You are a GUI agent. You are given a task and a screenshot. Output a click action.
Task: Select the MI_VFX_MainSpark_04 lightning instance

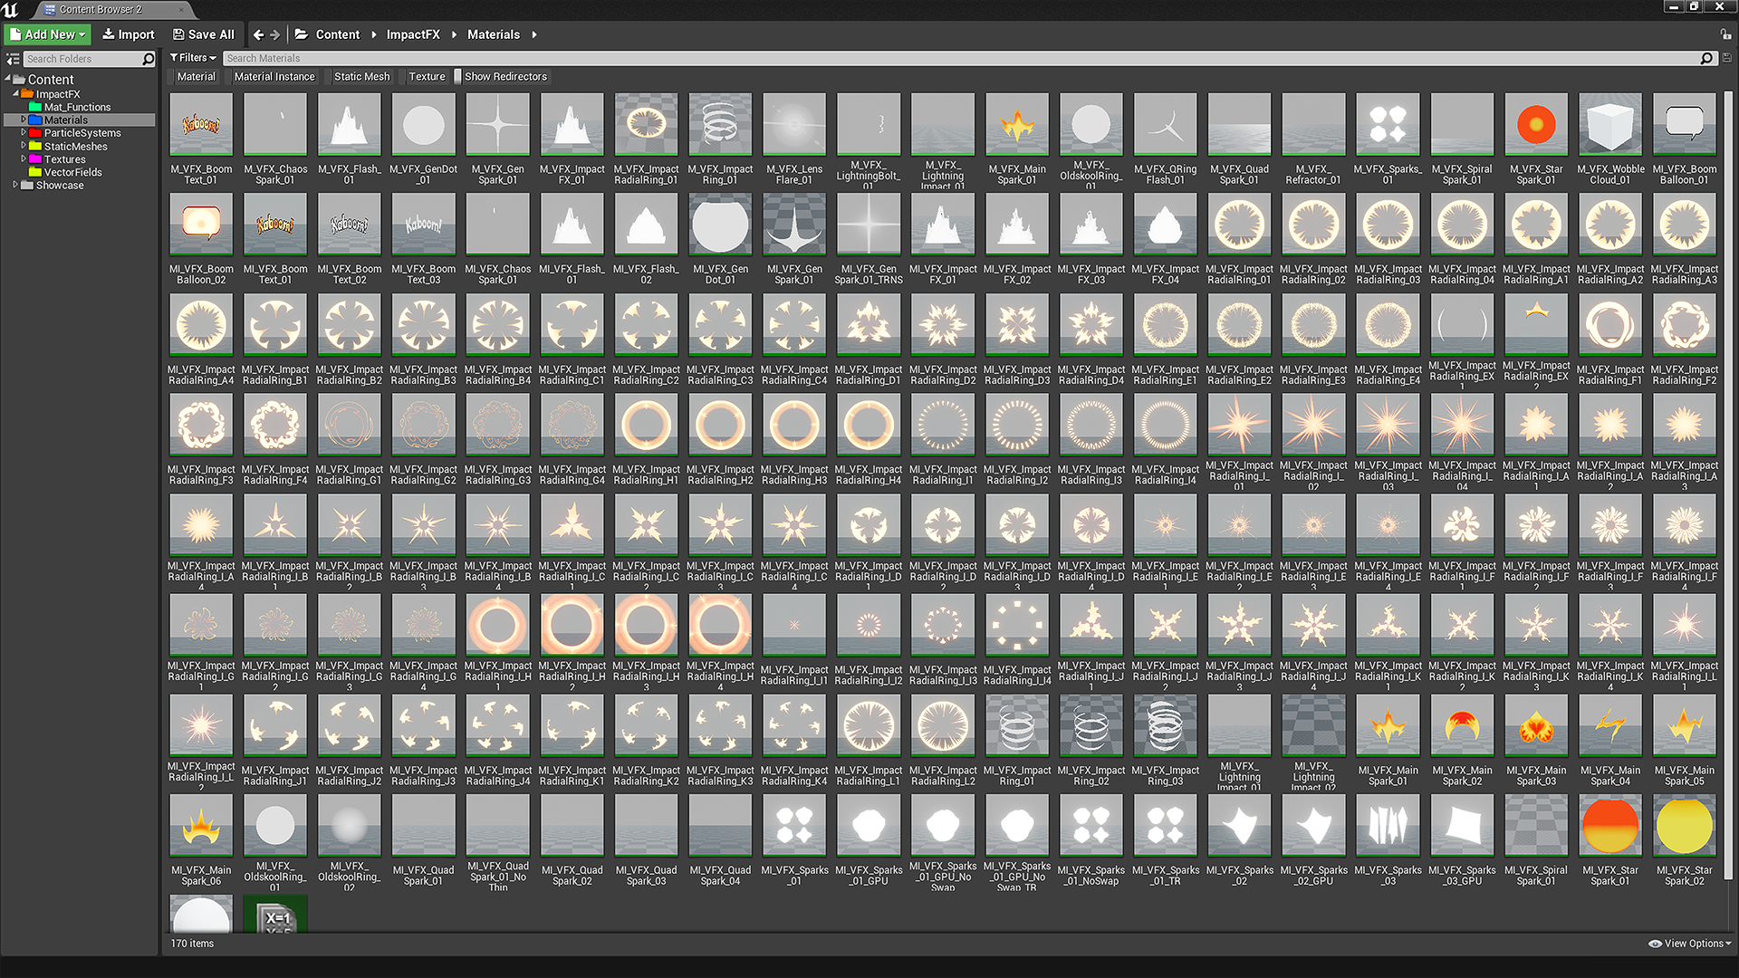coord(1611,740)
